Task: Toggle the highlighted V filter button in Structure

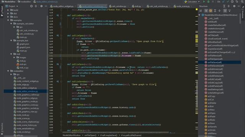Action: click(206, 11)
